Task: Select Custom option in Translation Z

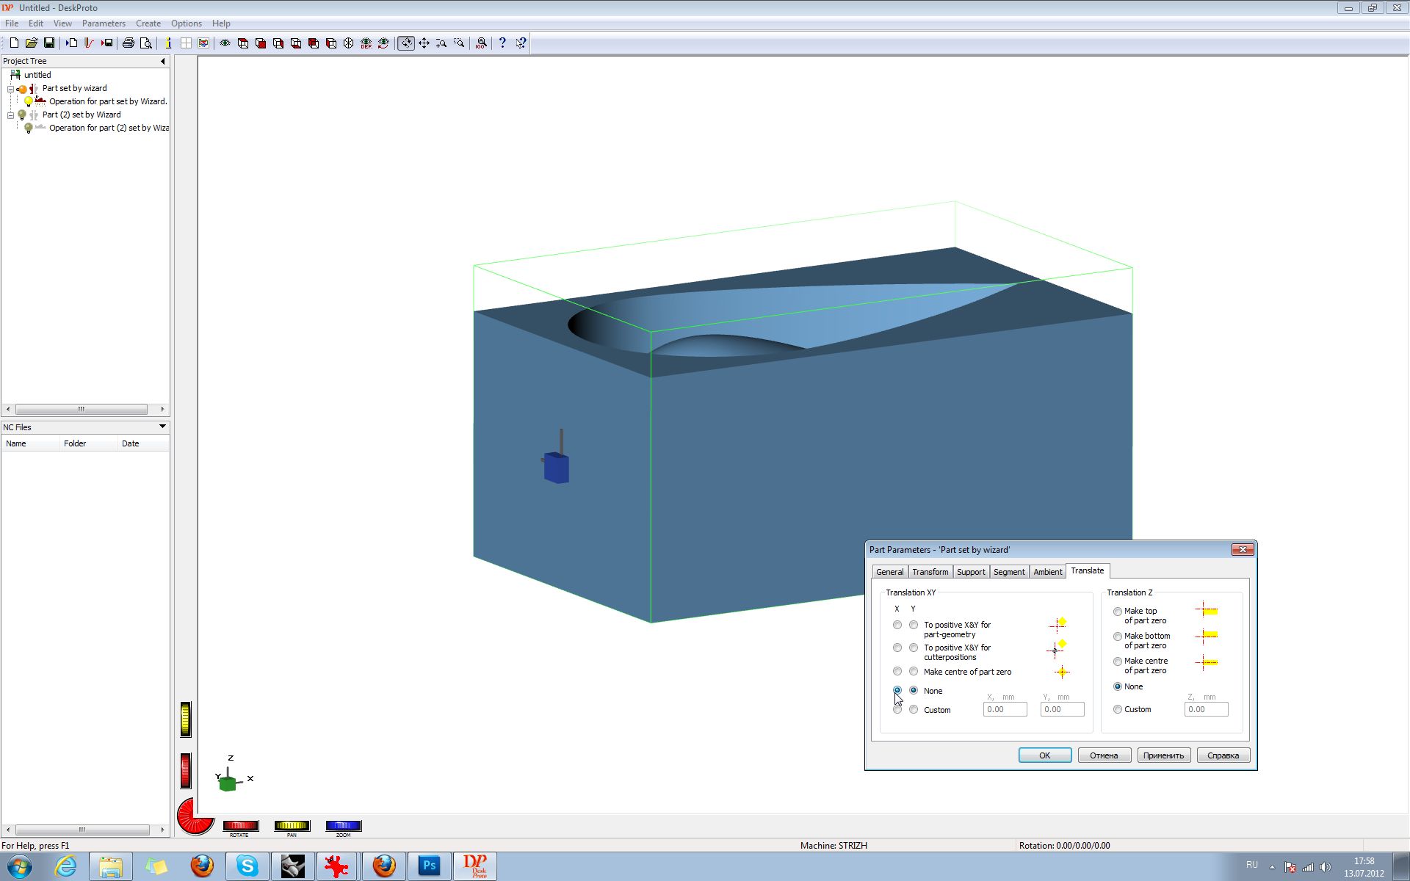Action: coord(1118,710)
